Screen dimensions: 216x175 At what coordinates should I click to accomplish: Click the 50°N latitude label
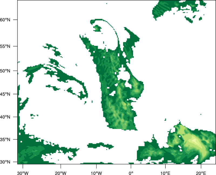coord(5,71)
